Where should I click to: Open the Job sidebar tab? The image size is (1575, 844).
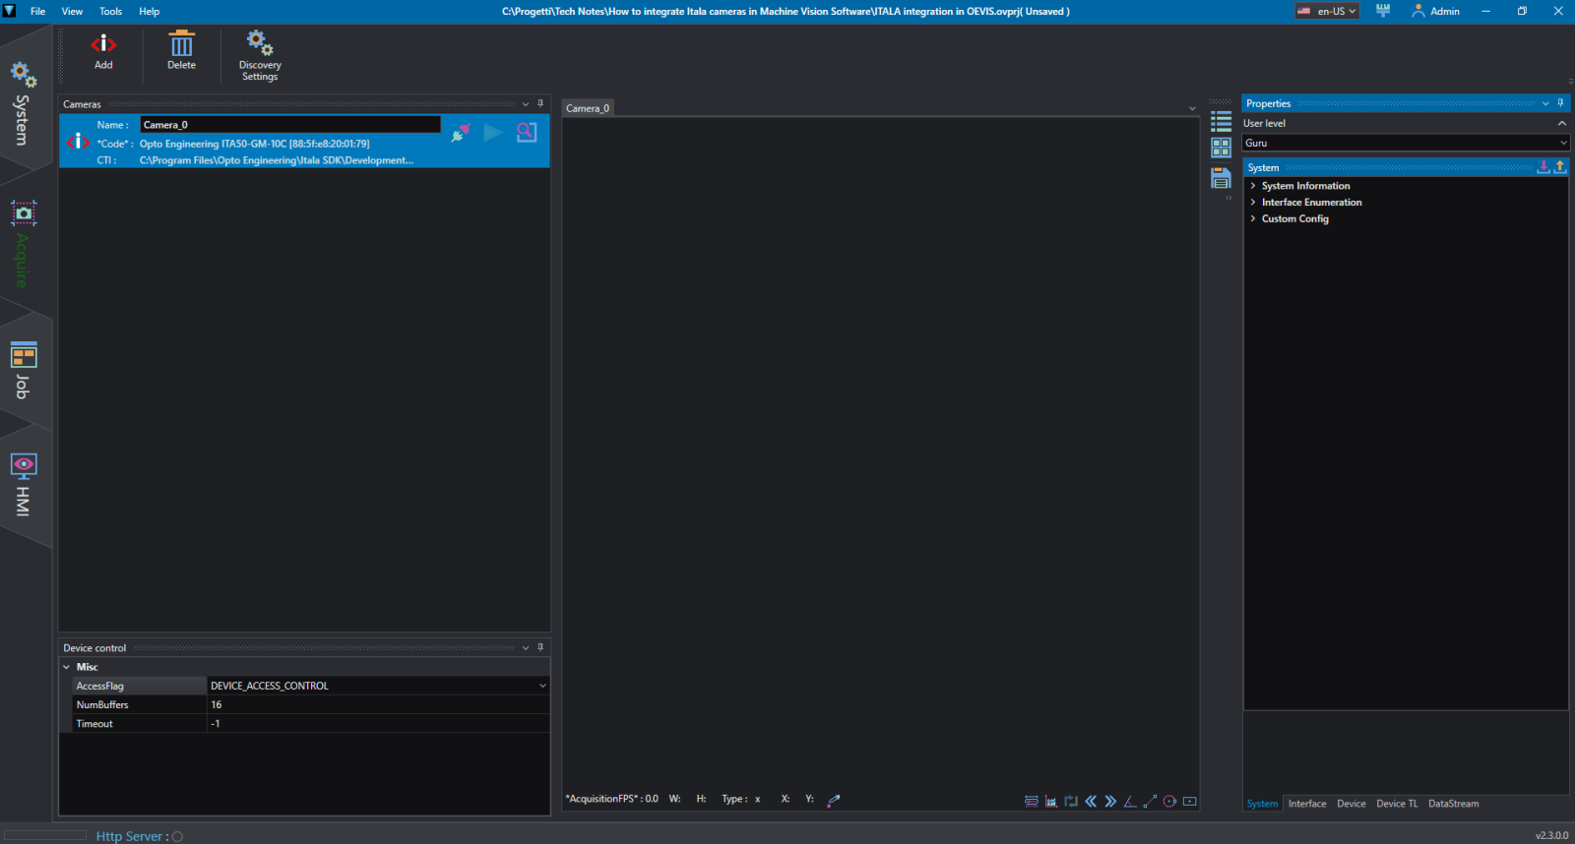24,369
